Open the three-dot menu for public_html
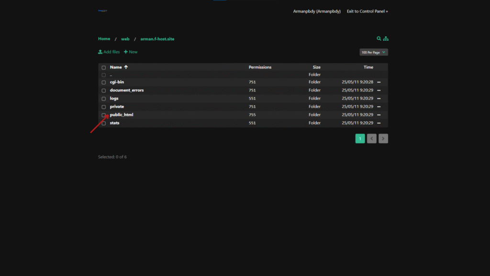This screenshot has height=276, width=490. (x=379, y=115)
